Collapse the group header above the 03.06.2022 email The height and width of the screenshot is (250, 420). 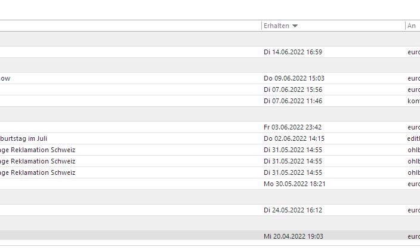tap(119, 114)
